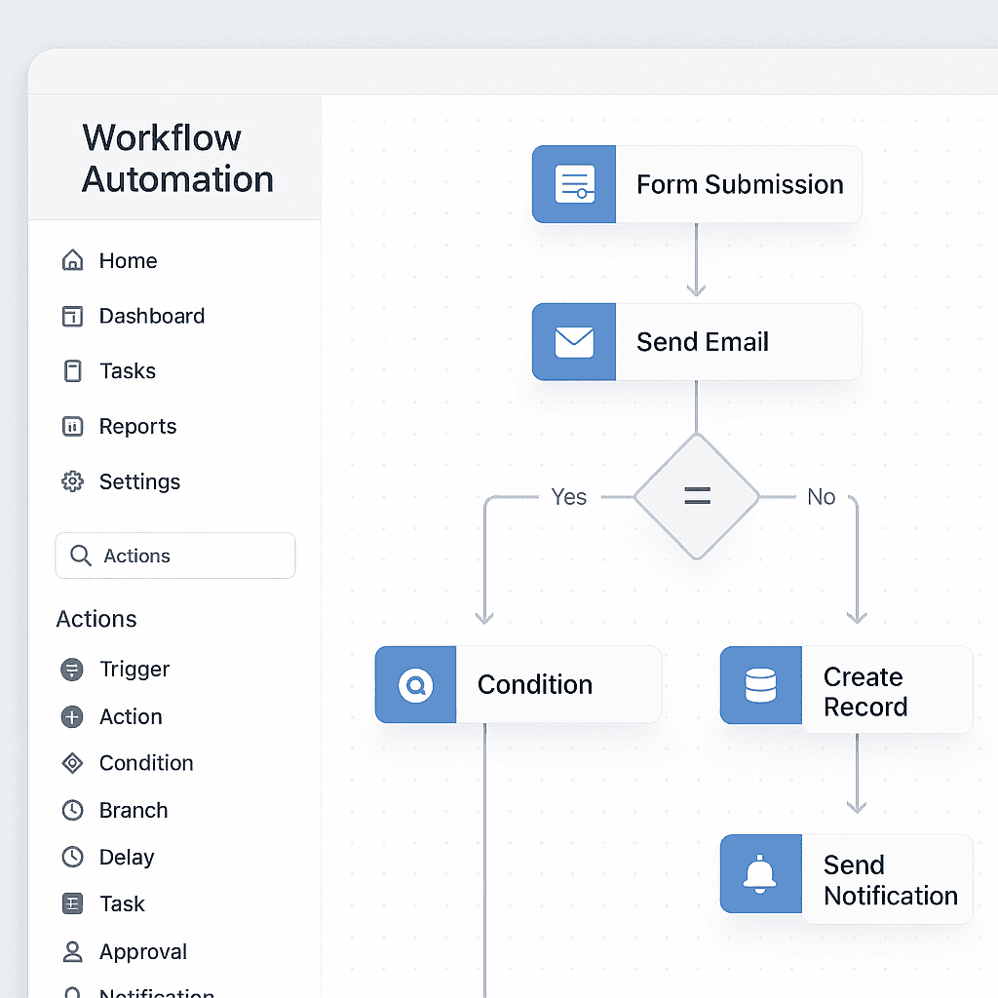Open the Dashboard section from the sidebar
The width and height of the screenshot is (998, 998).
(152, 316)
